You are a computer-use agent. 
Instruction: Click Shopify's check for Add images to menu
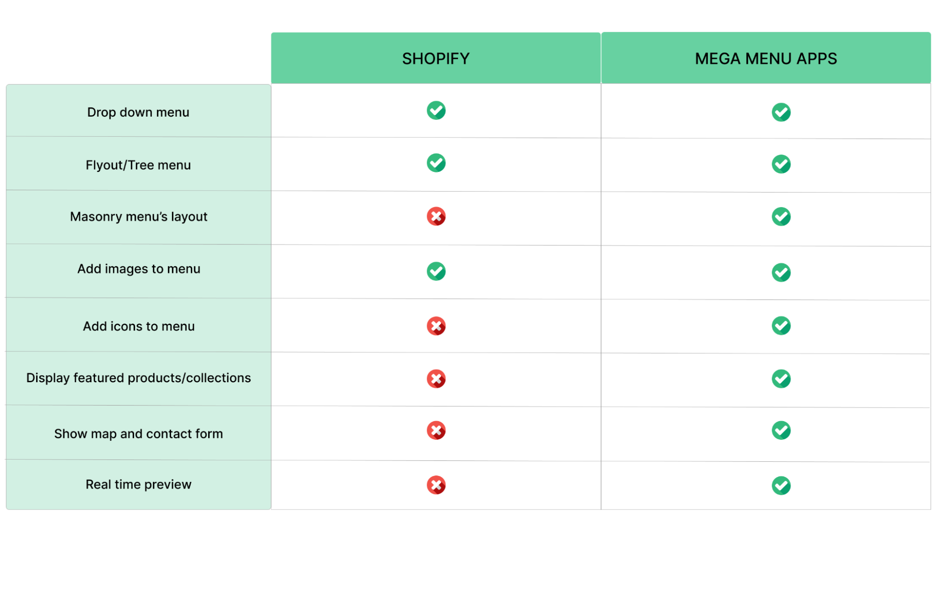pyautogui.click(x=436, y=271)
